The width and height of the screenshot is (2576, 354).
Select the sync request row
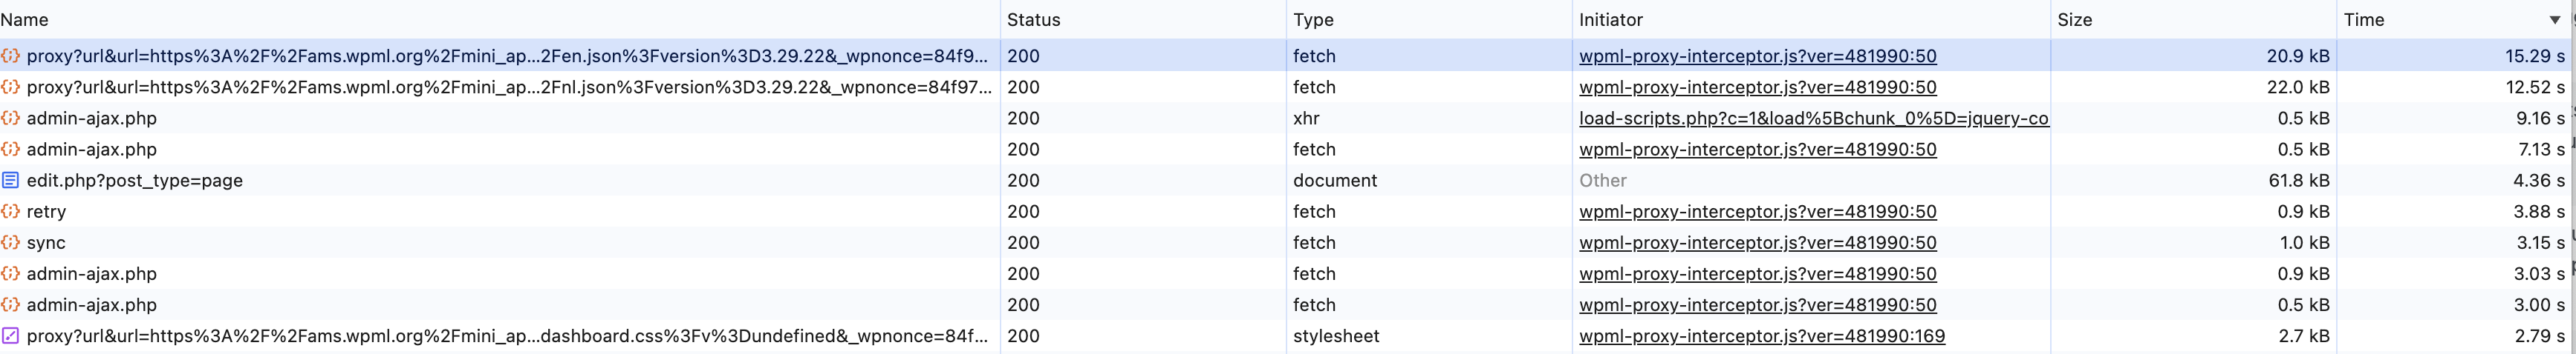tap(1288, 242)
